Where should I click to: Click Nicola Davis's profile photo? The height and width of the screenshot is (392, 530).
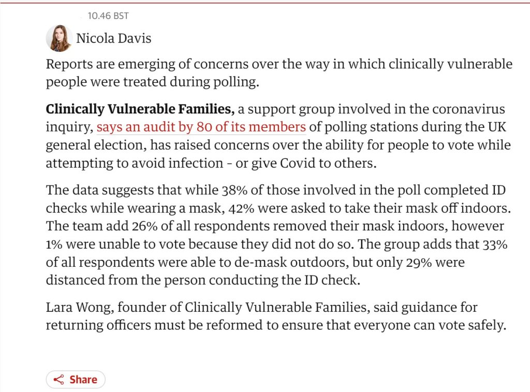58,38
